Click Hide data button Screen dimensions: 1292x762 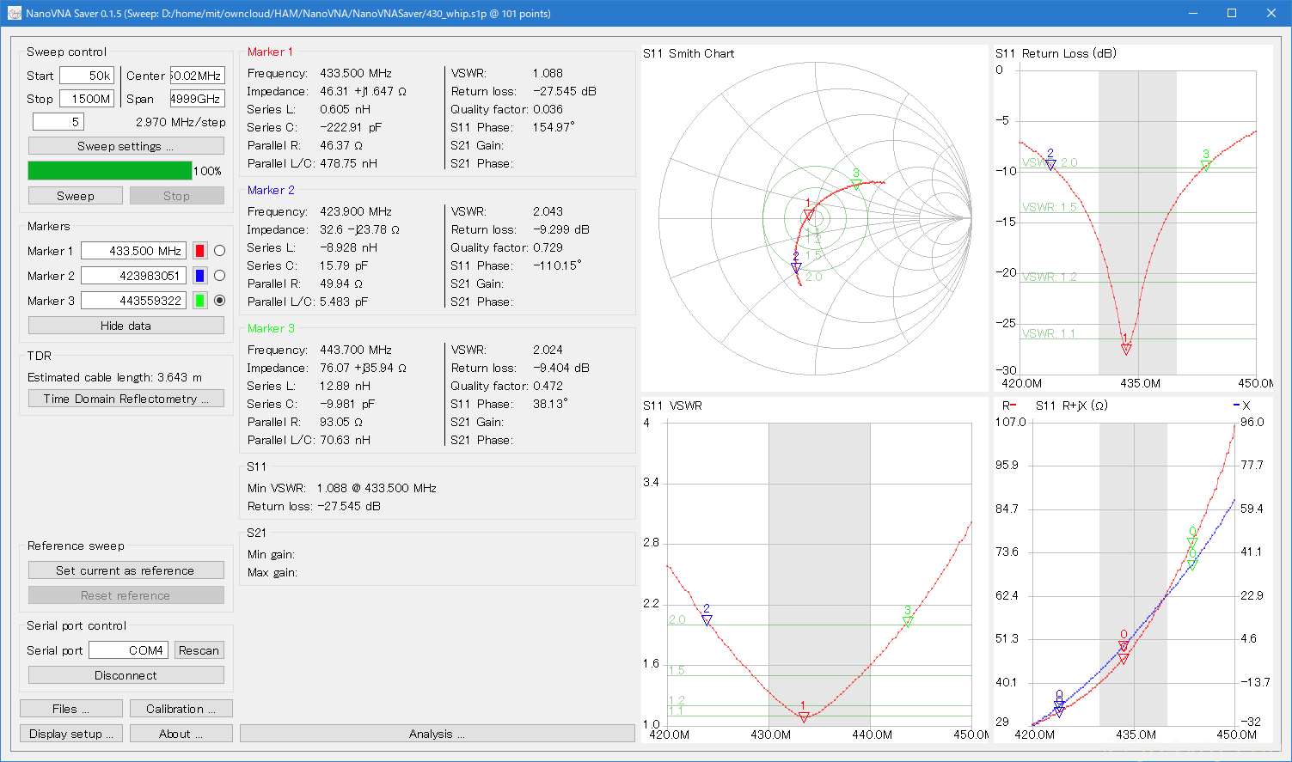point(126,326)
